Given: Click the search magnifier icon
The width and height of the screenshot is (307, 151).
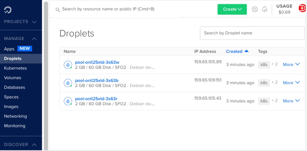Looking at the screenshot, I should click(x=58, y=10).
